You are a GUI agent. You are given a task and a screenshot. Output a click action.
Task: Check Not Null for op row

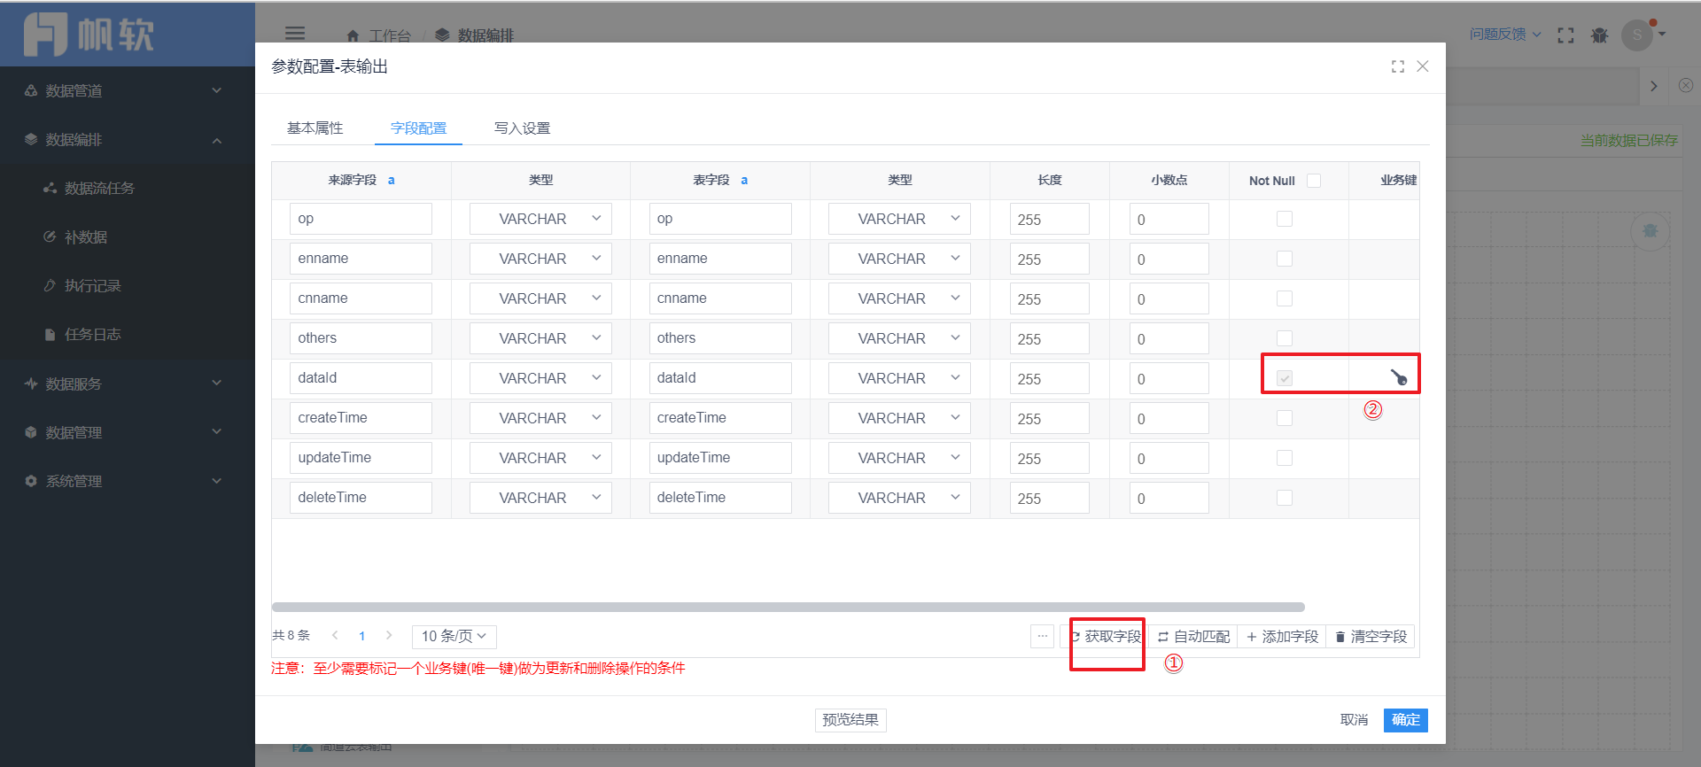pos(1285,219)
